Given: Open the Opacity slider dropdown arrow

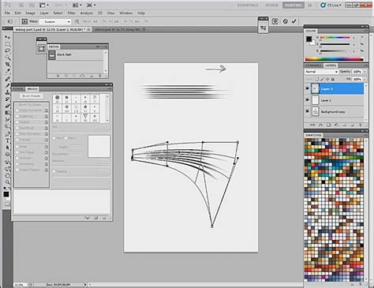Looking at the screenshot, I should [365, 72].
